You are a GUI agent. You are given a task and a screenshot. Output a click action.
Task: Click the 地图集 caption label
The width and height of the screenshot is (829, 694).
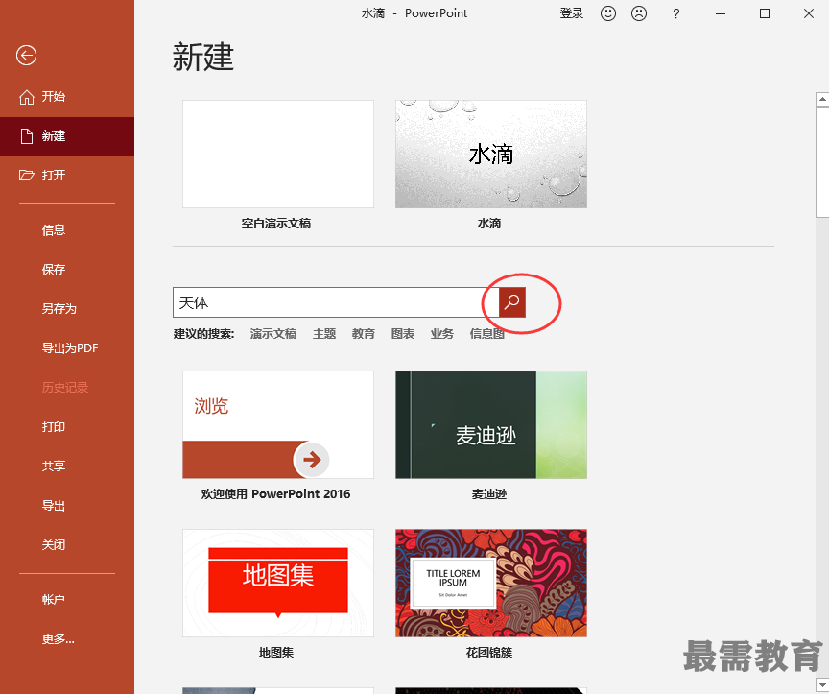coord(276,653)
